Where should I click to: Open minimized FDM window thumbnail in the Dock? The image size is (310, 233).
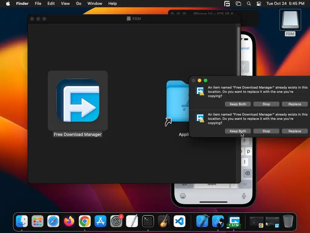(x=272, y=221)
